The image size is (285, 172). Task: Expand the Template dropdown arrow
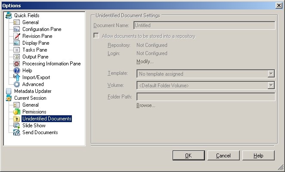pyautogui.click(x=271, y=74)
